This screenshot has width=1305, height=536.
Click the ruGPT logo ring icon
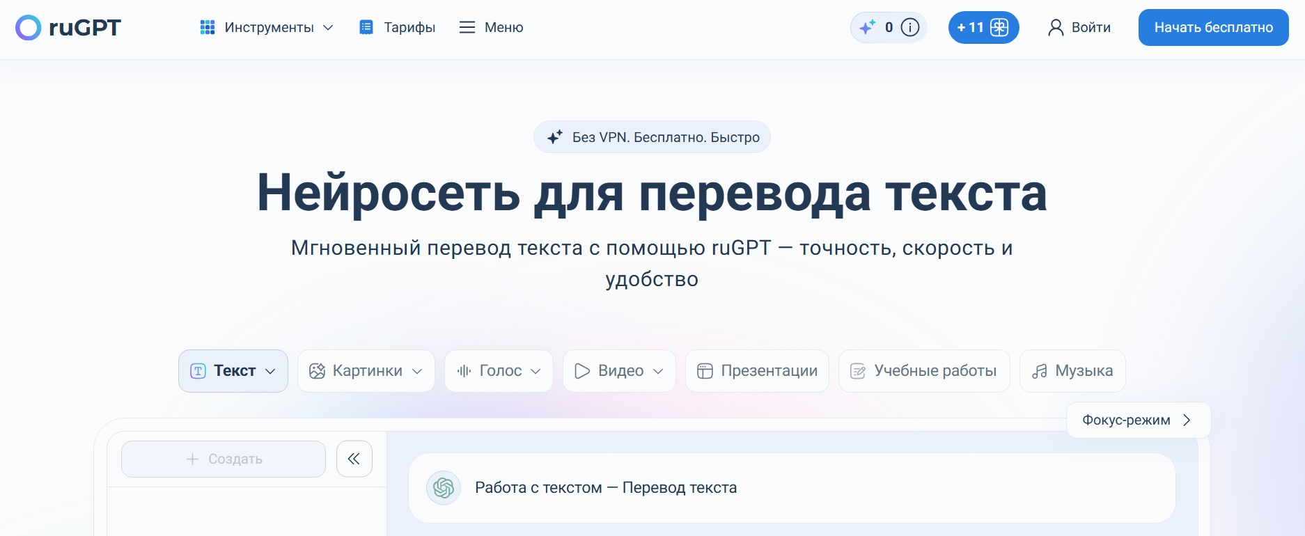point(29,28)
